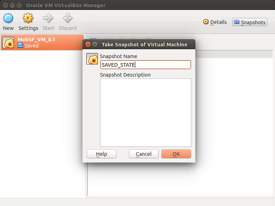This screenshot has width=275, height=206.
Task: Click the Start arrow toolbar icon
Action: tap(48, 18)
